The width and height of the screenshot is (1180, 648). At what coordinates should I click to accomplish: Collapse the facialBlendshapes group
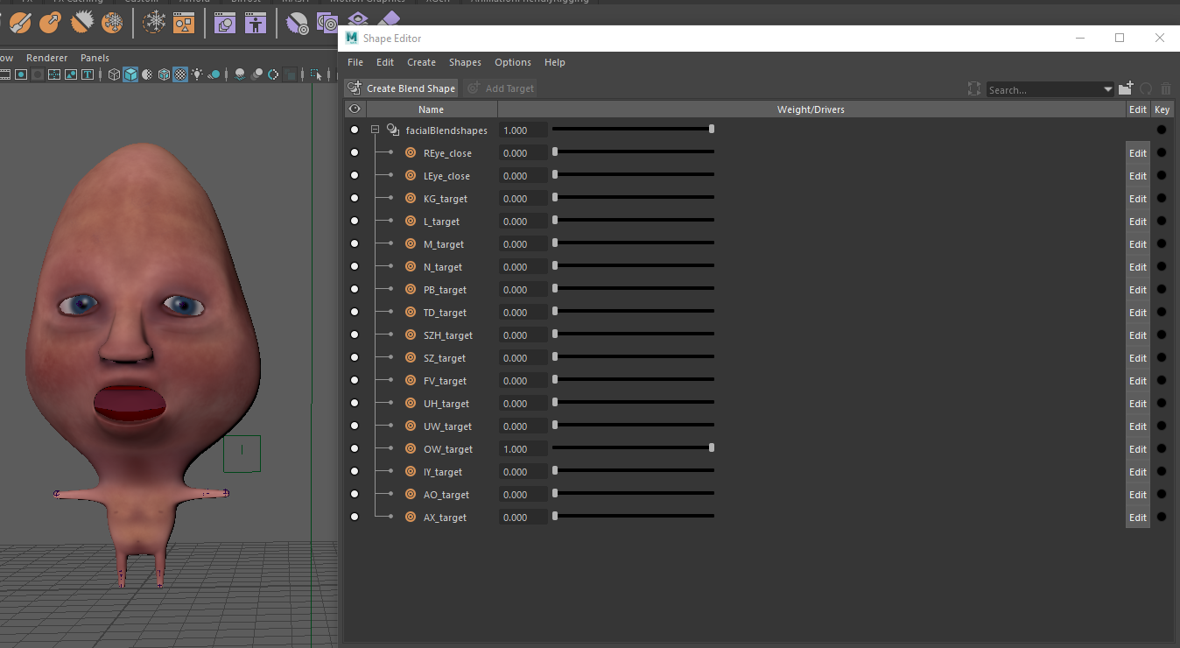coord(375,130)
